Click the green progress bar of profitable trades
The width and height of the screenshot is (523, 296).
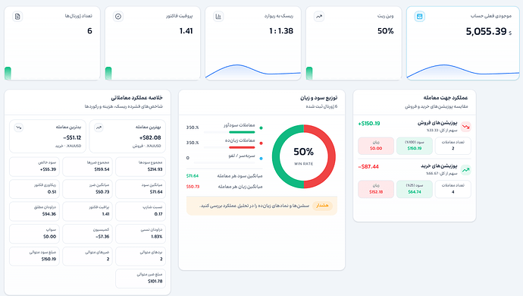242,132
